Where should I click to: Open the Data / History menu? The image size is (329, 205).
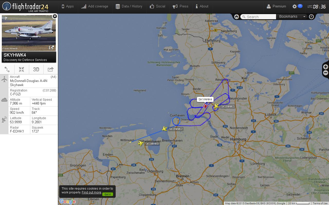click(129, 6)
